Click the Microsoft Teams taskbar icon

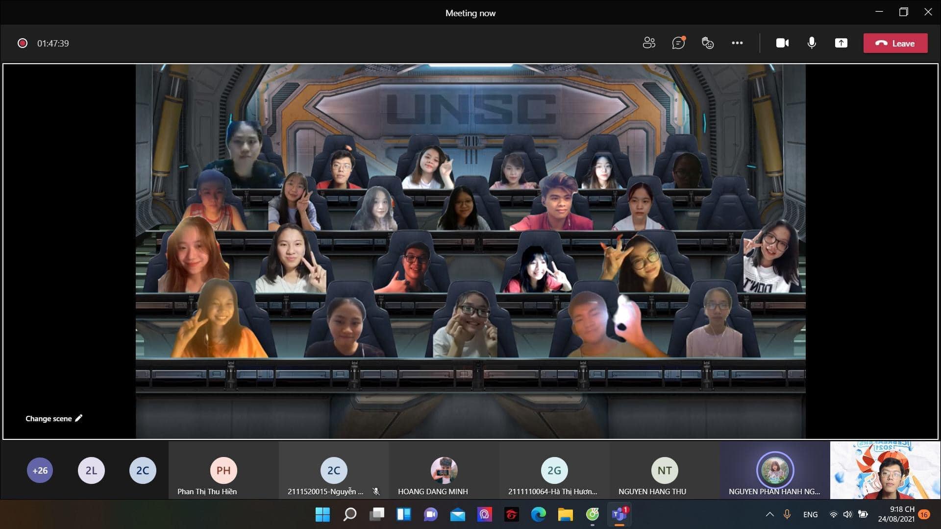click(x=619, y=514)
